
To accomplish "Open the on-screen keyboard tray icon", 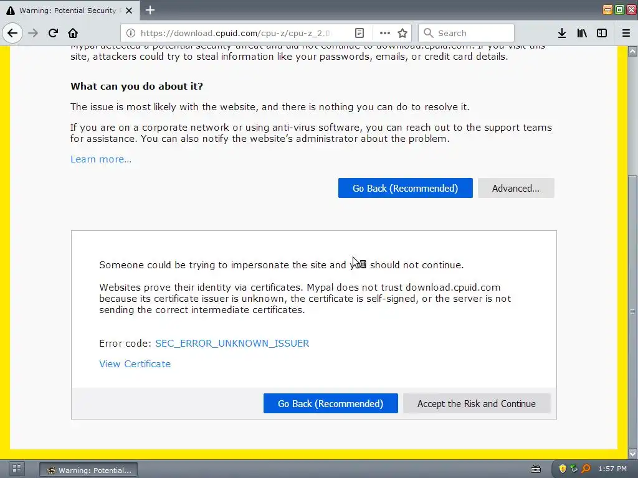I will [536, 469].
